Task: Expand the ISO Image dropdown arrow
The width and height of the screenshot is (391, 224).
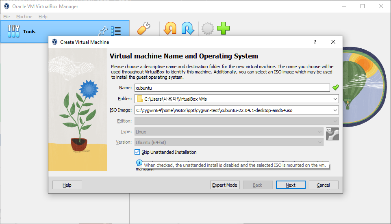Action: pos(335,110)
